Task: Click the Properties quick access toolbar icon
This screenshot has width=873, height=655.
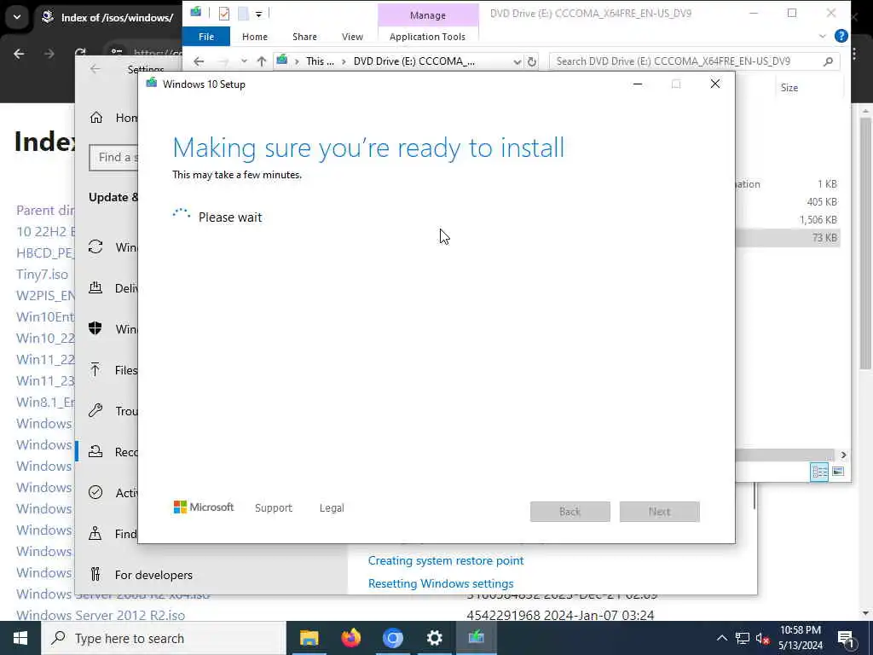Action: (x=224, y=14)
